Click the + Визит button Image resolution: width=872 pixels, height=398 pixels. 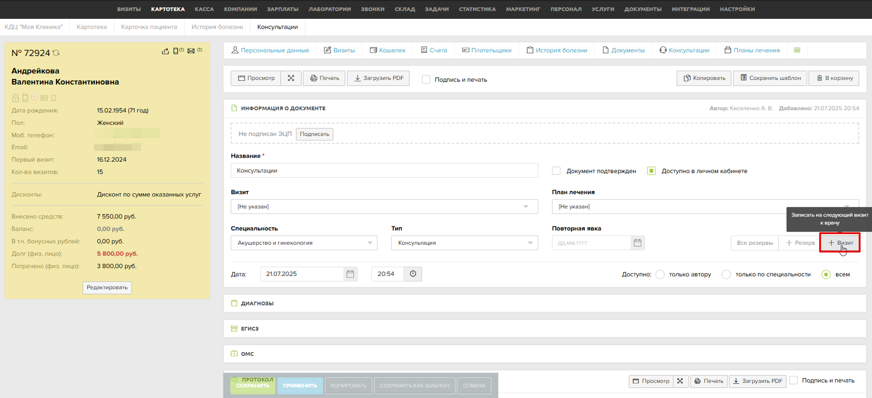840,243
